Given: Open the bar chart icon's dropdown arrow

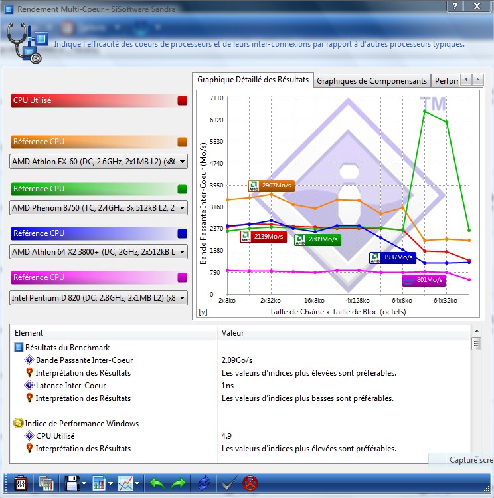Looking at the screenshot, I should [110, 484].
